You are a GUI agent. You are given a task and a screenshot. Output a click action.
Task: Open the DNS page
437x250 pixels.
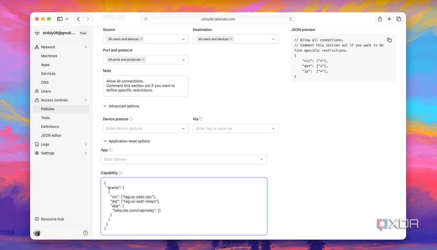(45, 82)
